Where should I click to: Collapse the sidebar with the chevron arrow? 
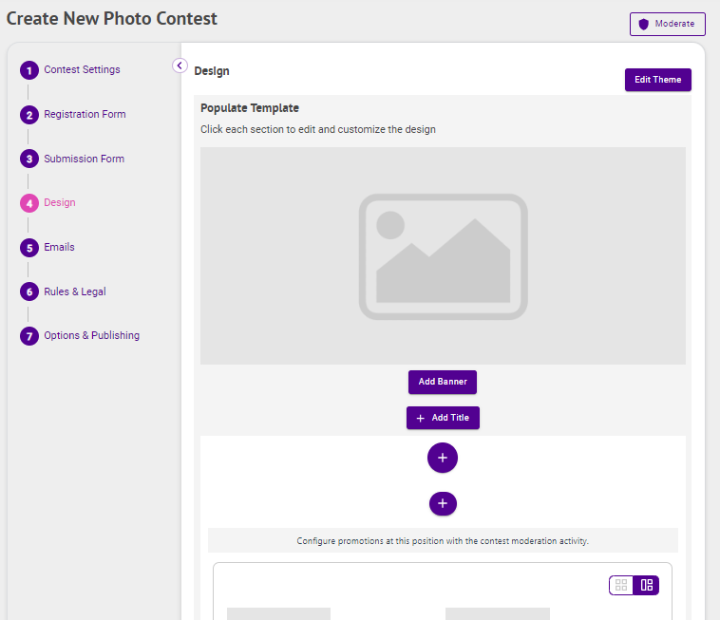(x=180, y=66)
